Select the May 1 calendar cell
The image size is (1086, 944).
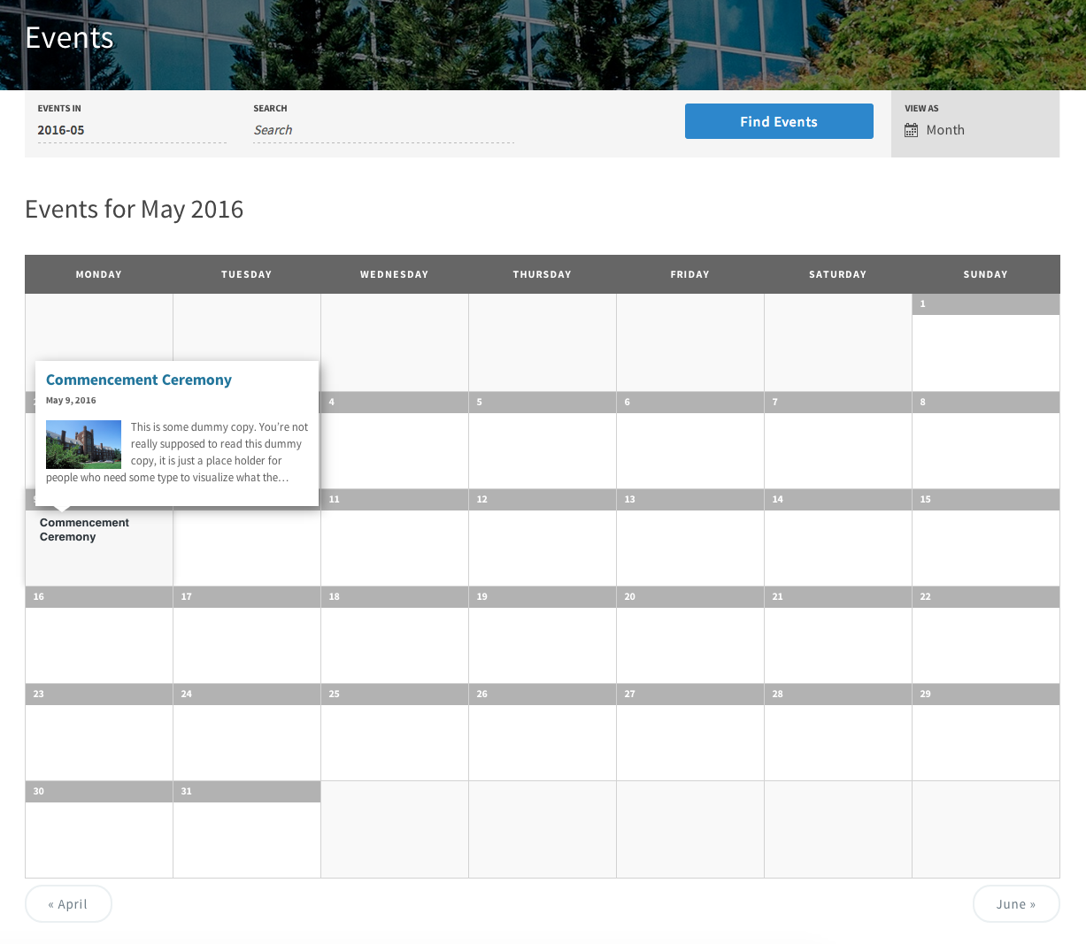click(x=985, y=351)
